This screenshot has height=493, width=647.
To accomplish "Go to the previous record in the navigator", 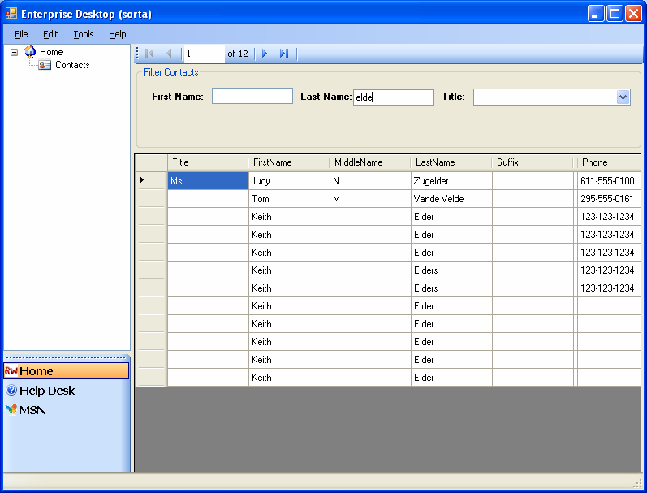I will click(169, 54).
